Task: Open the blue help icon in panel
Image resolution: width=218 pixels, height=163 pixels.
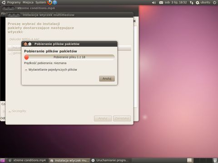Action: pos(54,2)
